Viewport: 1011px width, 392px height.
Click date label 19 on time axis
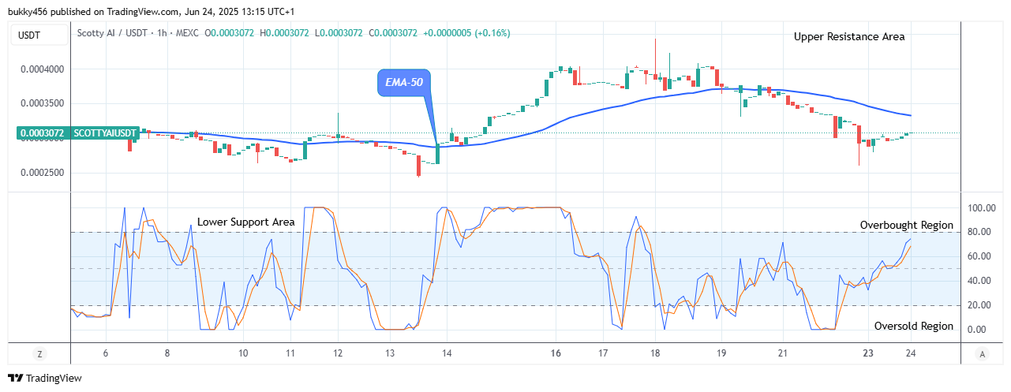tap(721, 353)
